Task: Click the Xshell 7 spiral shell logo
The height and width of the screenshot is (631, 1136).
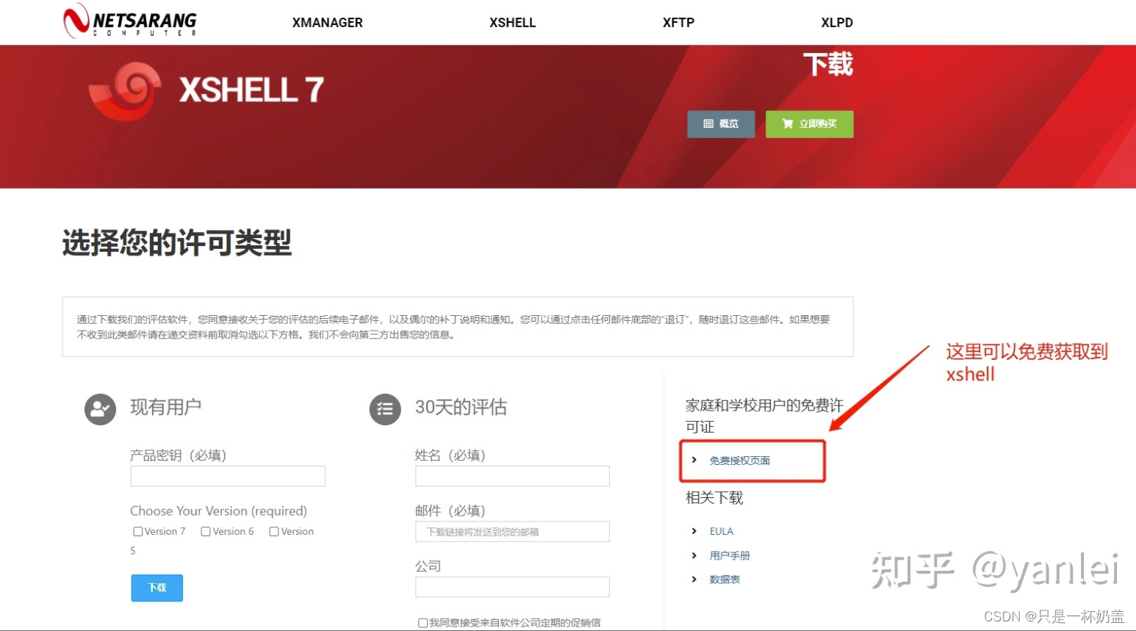Action: [123, 90]
